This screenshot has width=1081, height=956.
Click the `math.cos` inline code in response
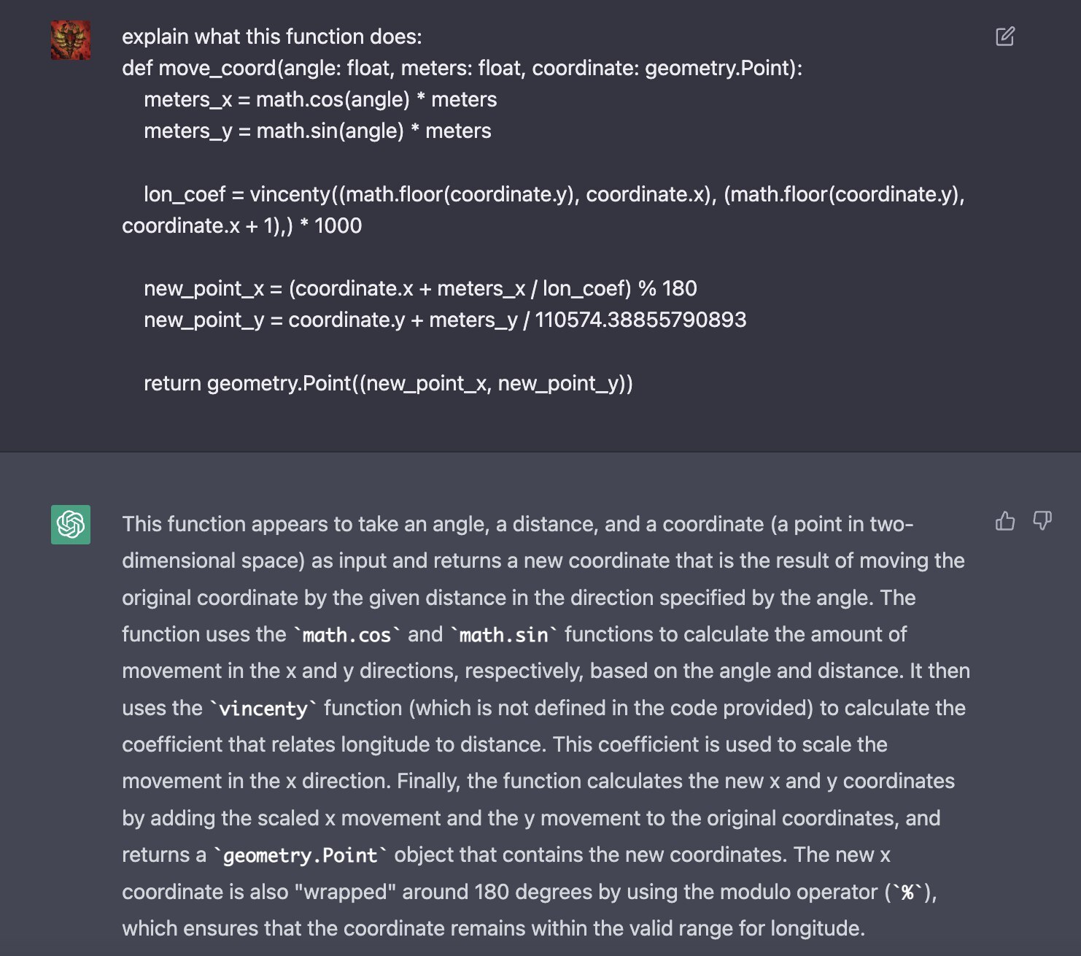pos(346,635)
